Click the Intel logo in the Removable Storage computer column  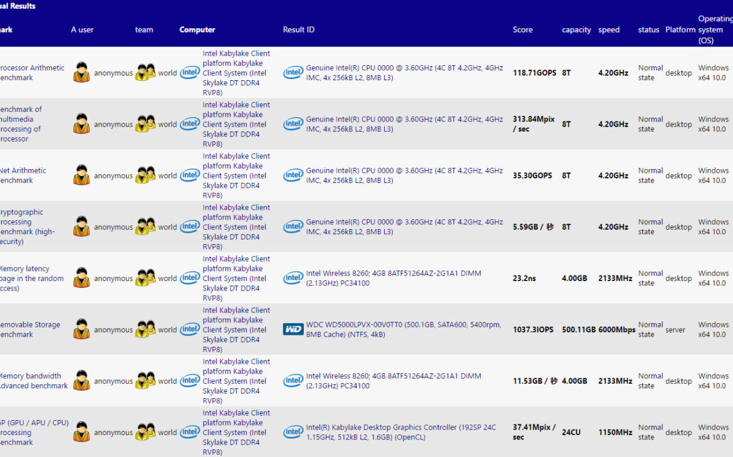[x=189, y=329]
